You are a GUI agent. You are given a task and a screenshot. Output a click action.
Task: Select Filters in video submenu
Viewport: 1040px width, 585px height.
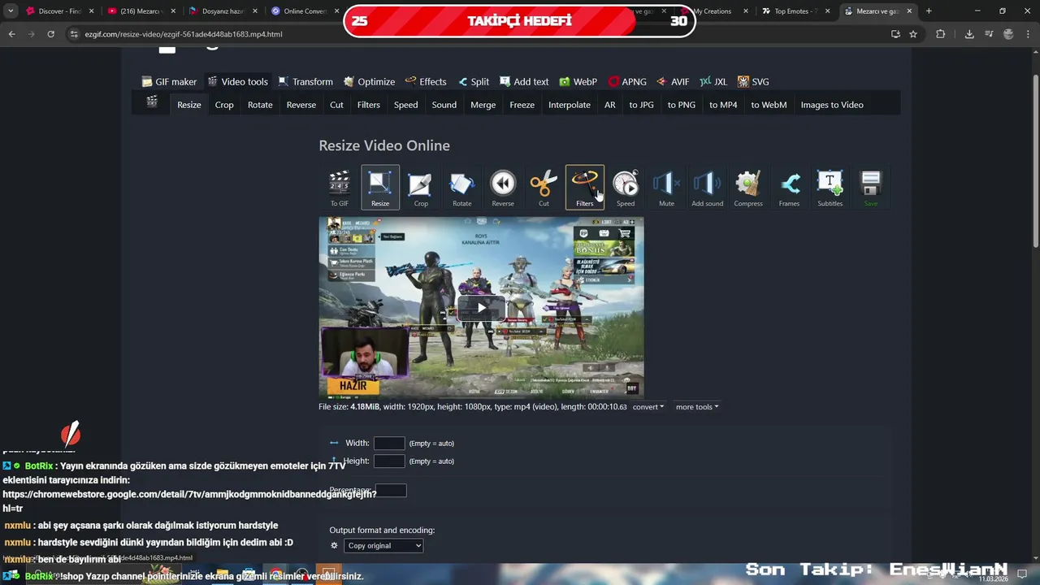coord(369,105)
